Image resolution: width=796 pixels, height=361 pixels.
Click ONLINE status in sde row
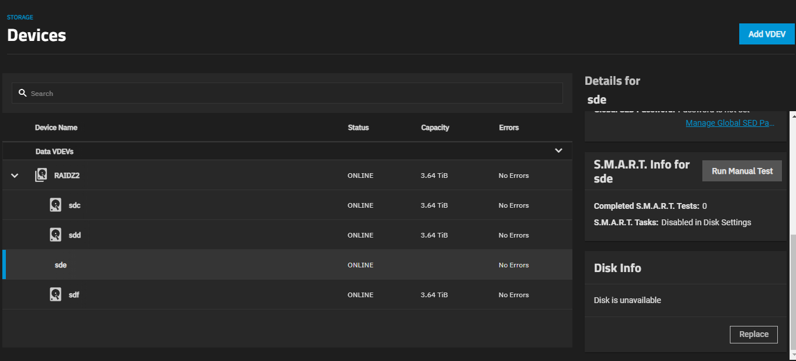point(361,265)
